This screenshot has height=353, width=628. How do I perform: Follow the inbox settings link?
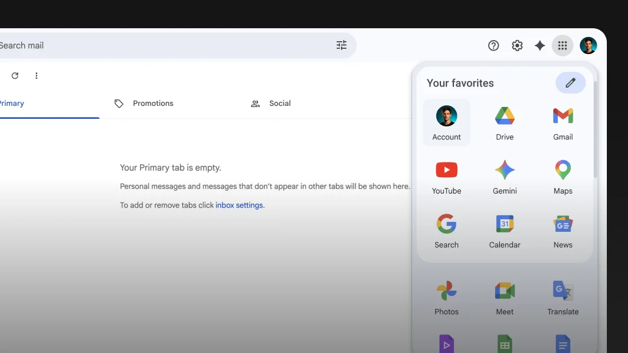[x=240, y=205]
